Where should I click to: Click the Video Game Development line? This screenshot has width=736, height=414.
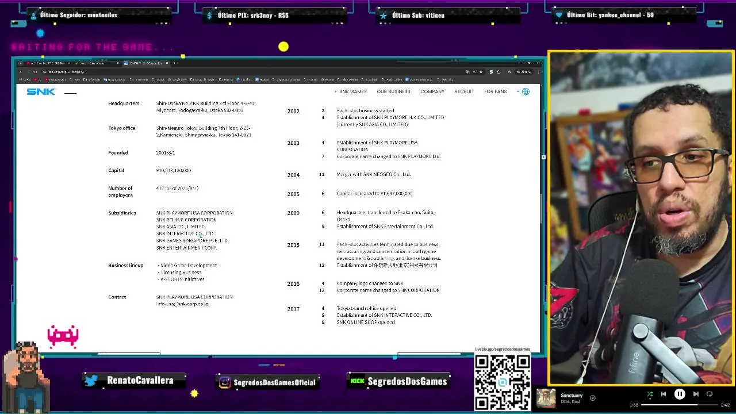point(187,266)
